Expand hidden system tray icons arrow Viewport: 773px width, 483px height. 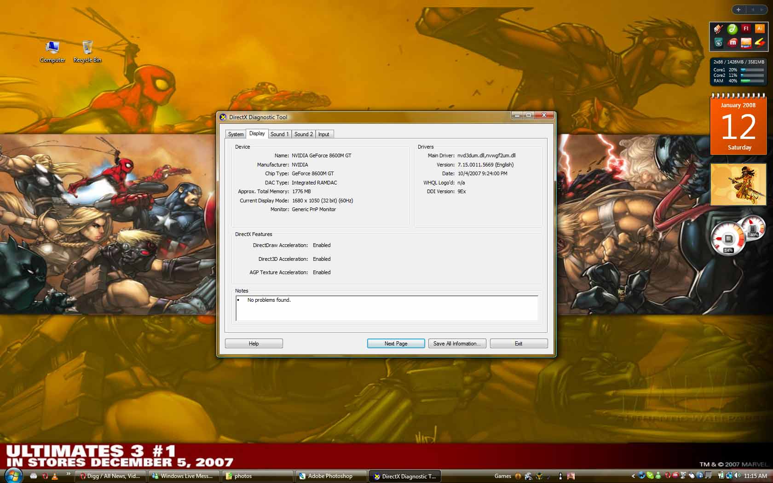tap(633, 476)
